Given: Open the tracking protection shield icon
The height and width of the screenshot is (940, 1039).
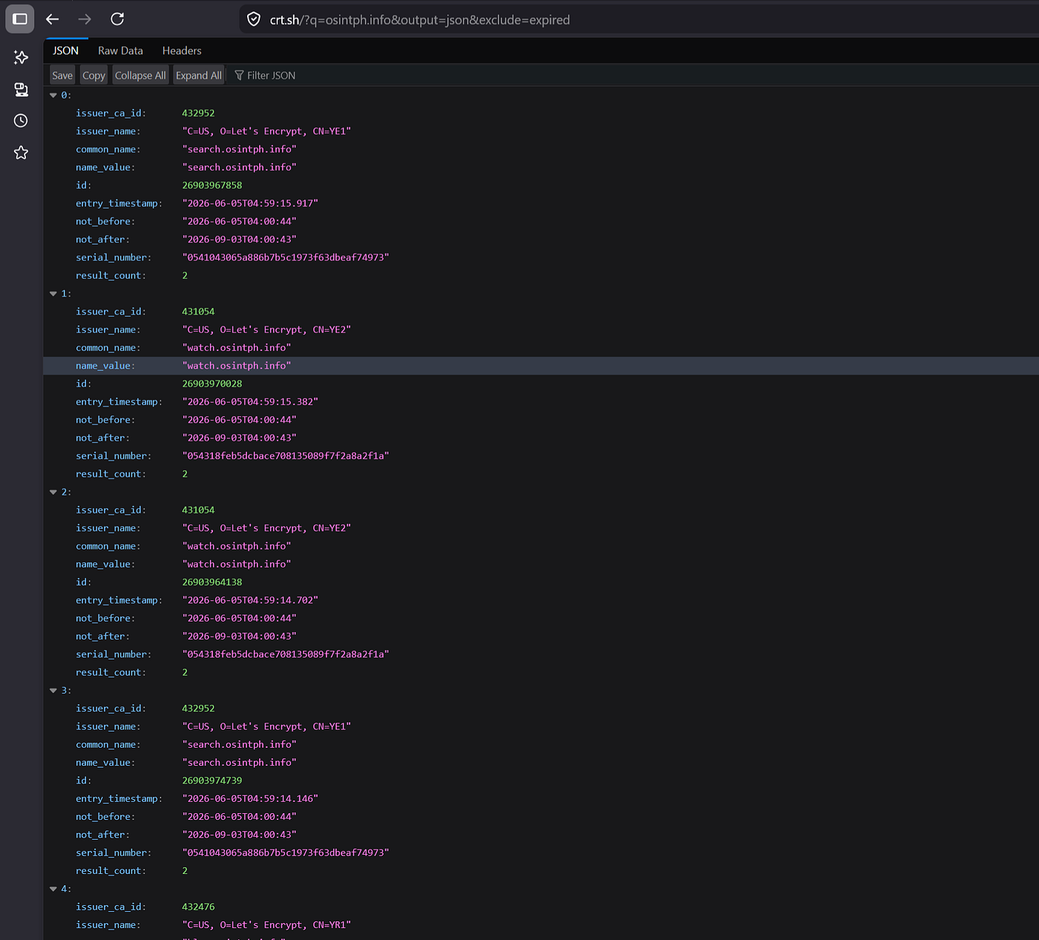Looking at the screenshot, I should (x=254, y=19).
